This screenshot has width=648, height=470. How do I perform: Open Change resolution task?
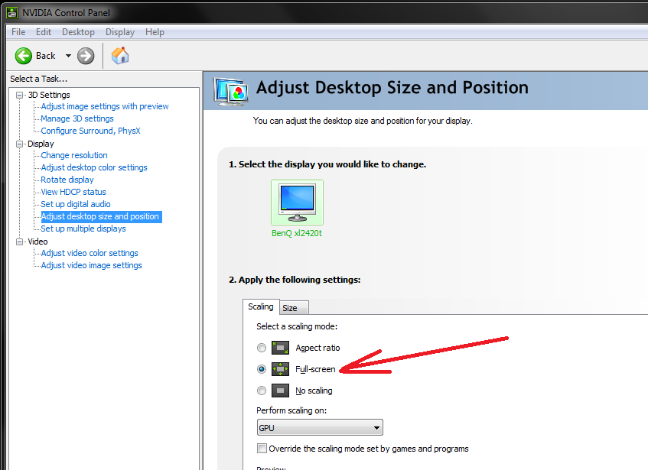click(74, 155)
